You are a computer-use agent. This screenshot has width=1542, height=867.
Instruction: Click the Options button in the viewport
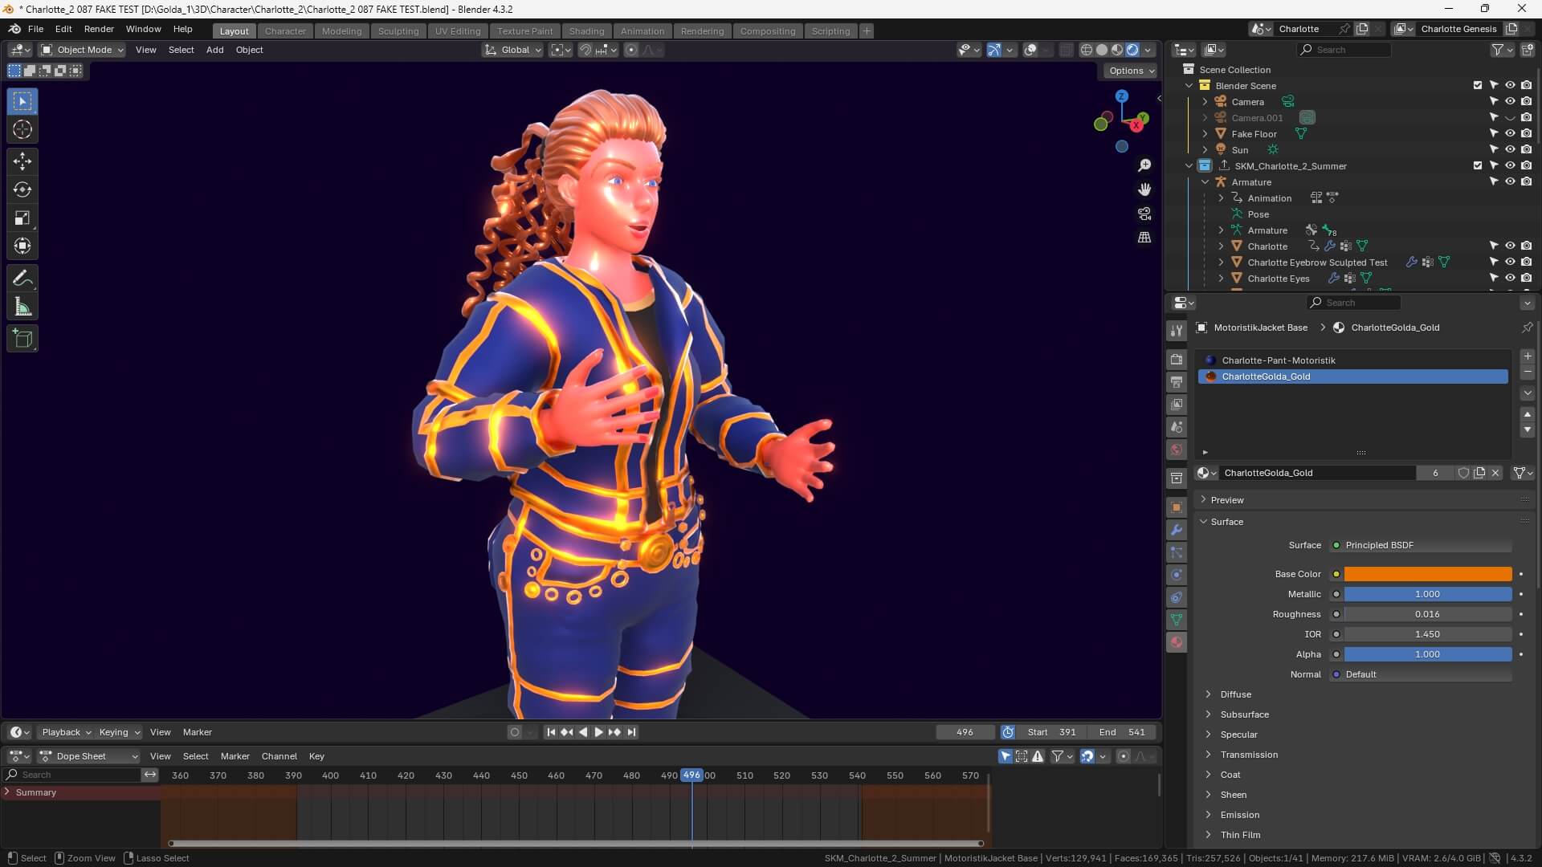point(1129,71)
